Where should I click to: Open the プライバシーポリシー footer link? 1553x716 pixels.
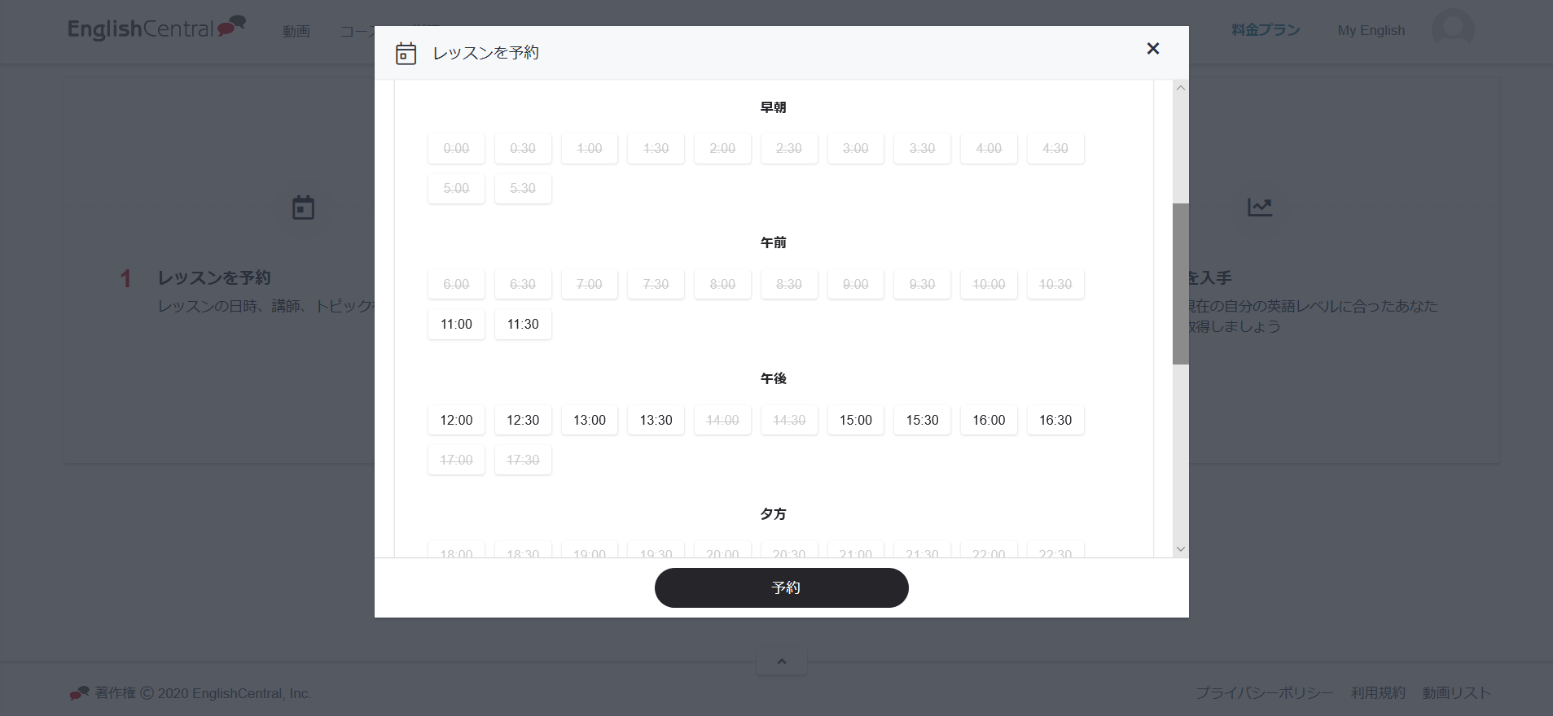pyautogui.click(x=1264, y=692)
